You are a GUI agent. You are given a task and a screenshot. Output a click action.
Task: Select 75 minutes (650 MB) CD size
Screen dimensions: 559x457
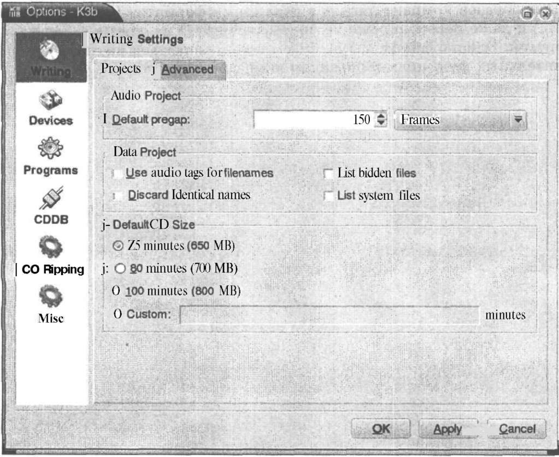pos(117,246)
